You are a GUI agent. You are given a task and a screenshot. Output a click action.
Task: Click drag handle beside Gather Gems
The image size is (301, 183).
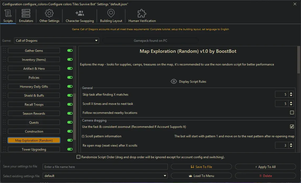pos(4,51)
